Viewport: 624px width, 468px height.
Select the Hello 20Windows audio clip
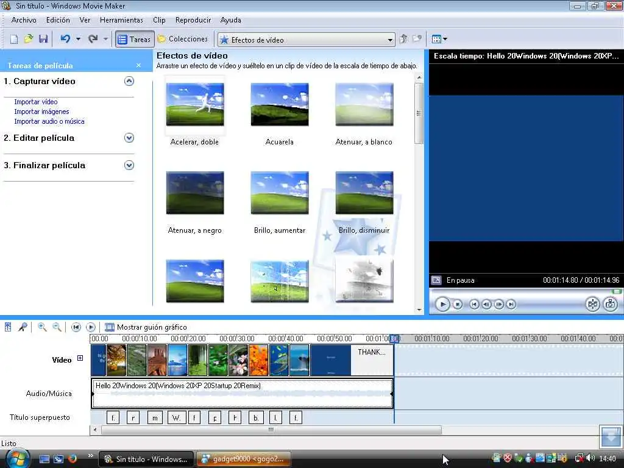(243, 394)
